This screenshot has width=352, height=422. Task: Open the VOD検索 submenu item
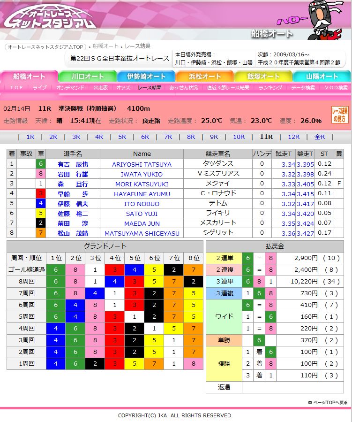coord(336,87)
